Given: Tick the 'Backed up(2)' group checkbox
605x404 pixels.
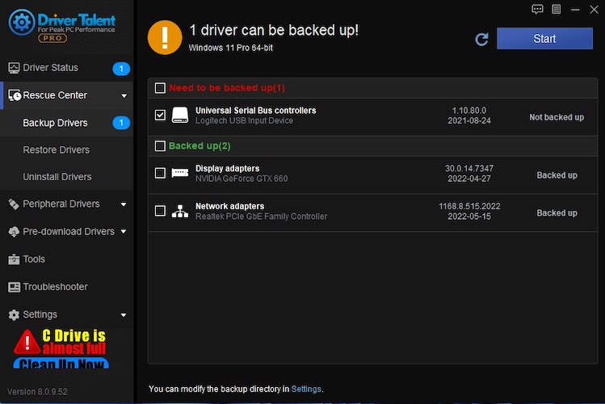Looking at the screenshot, I should [160, 146].
